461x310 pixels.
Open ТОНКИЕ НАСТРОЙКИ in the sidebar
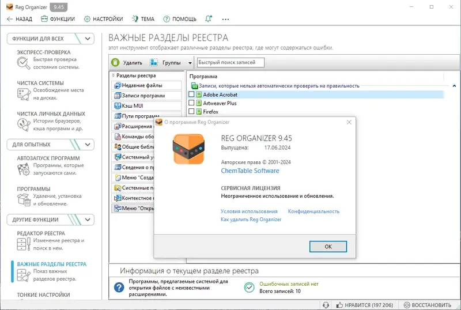coord(44,294)
